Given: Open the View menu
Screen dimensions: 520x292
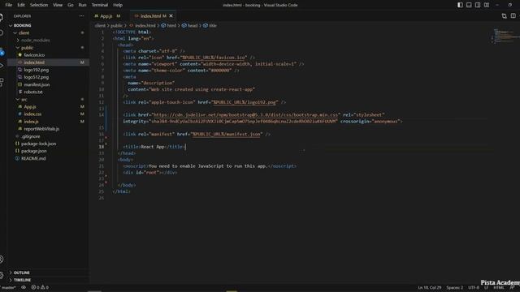Looking at the screenshot, I should point(58,5).
